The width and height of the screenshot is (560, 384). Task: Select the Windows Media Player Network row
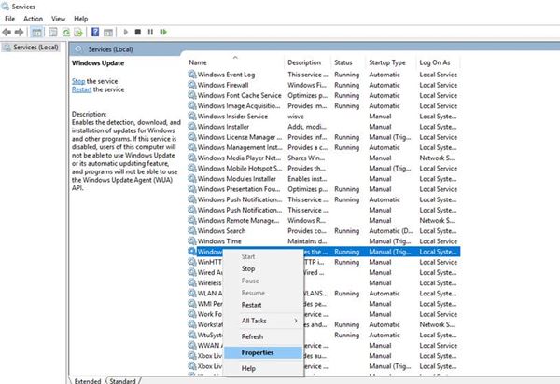(324, 158)
